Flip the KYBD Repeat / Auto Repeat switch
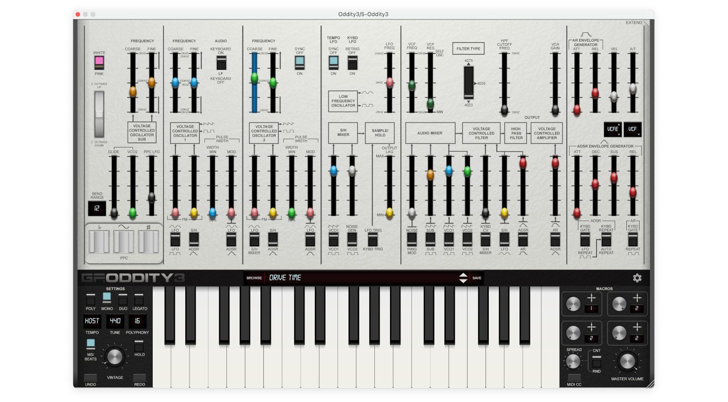The height and width of the screenshot is (402, 728). click(x=606, y=239)
